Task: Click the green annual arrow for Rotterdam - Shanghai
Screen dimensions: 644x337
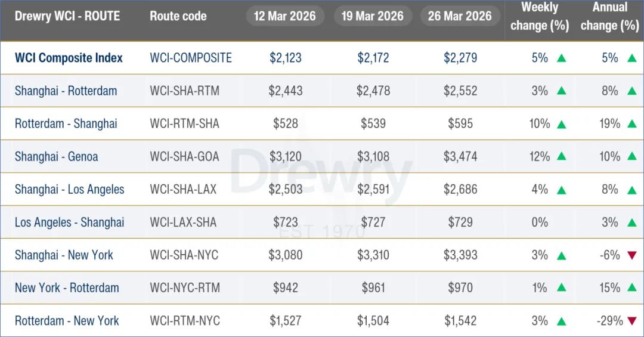Action: (x=632, y=124)
